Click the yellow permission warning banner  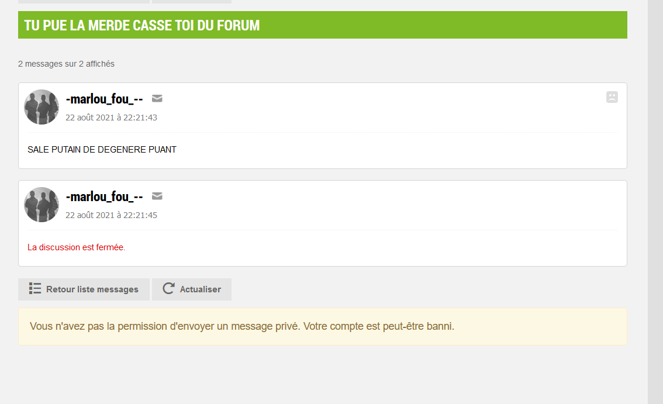[x=323, y=327]
